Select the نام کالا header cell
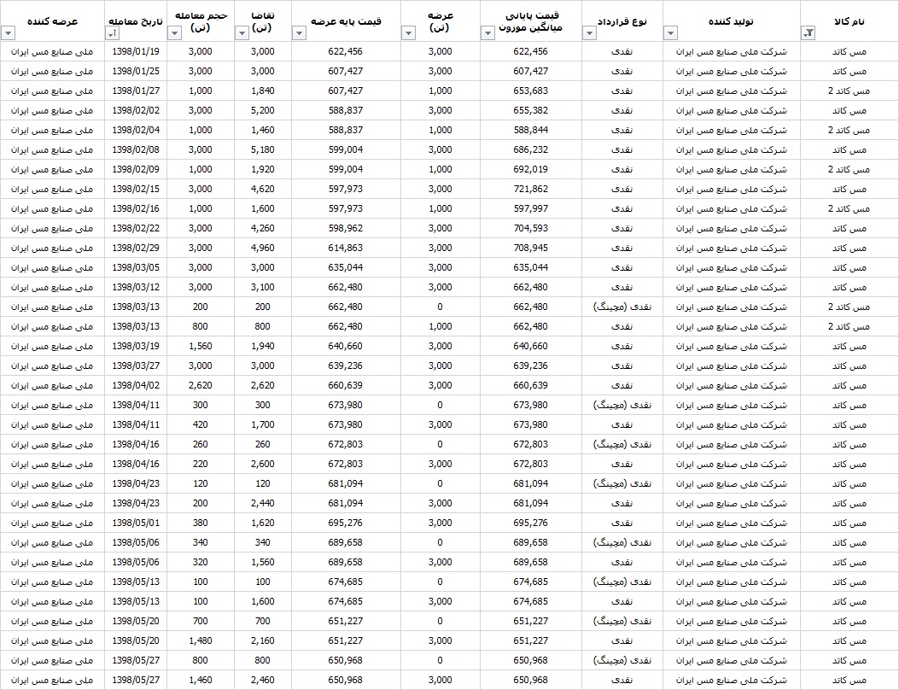This screenshot has height=690, width=899. 849,21
